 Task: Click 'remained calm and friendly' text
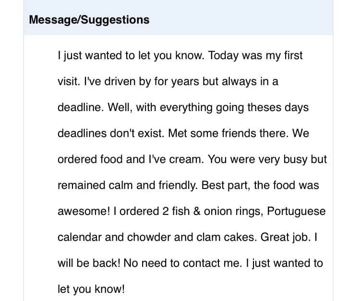pyautogui.click(x=128, y=186)
